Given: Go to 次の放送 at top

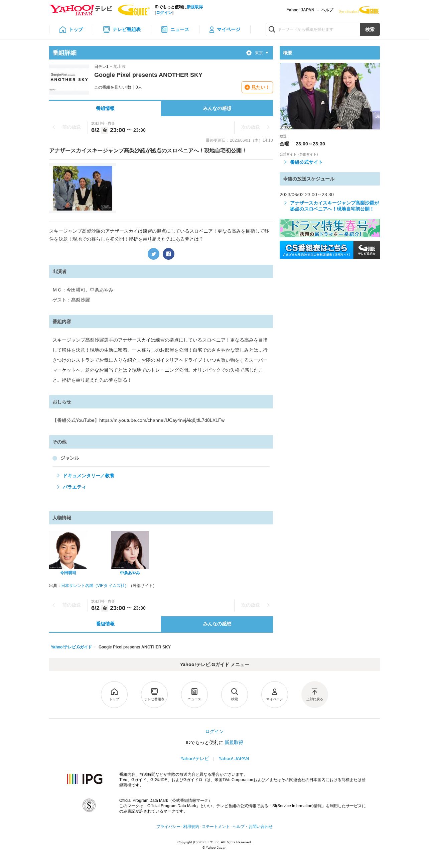Looking at the screenshot, I should 255,127.
